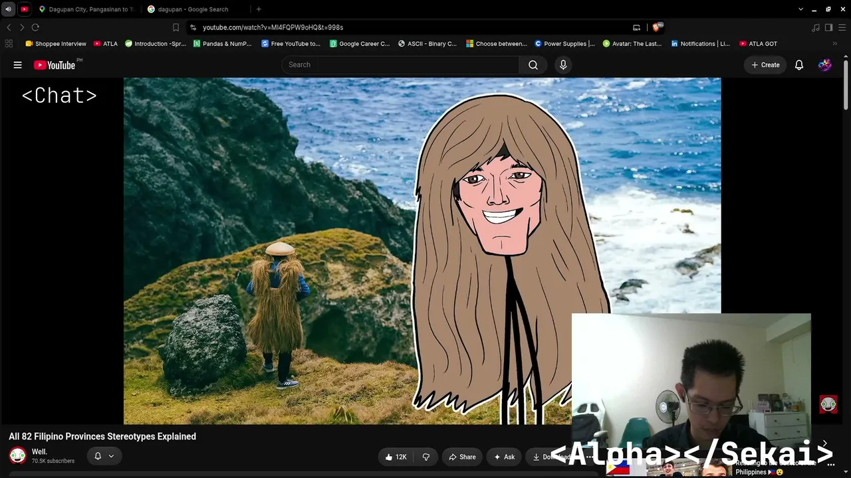This screenshot has width=851, height=478.
Task: Open Google Career C... bookmark
Action: (360, 44)
